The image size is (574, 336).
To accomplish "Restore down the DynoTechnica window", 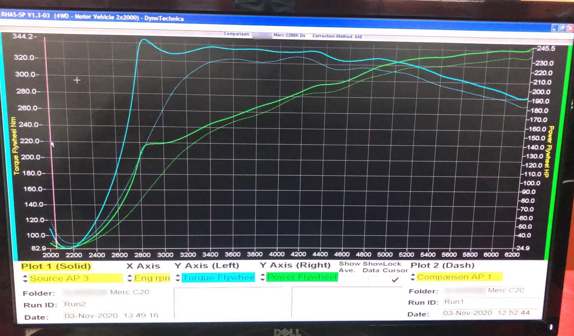I will click(x=562, y=28).
